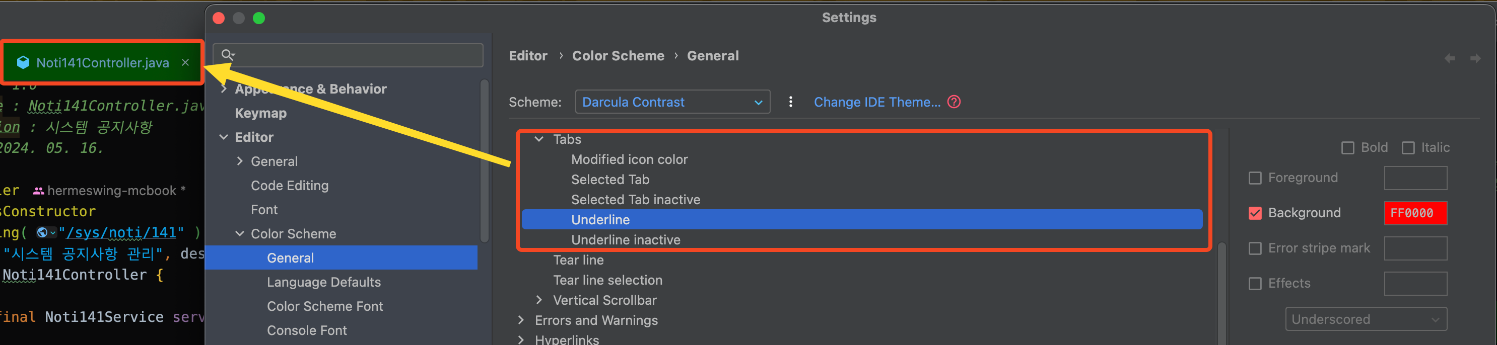This screenshot has height=345, width=1497.
Task: Click the red FF0000 background color swatch
Action: tap(1415, 213)
